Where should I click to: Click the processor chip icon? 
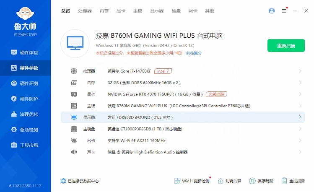pyautogui.click(x=74, y=71)
